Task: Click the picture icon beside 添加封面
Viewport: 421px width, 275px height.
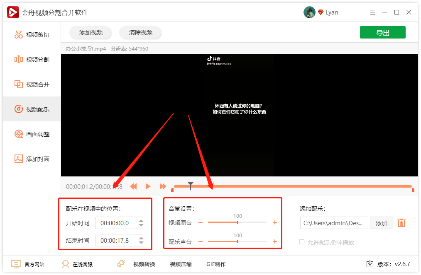Action: (19, 159)
